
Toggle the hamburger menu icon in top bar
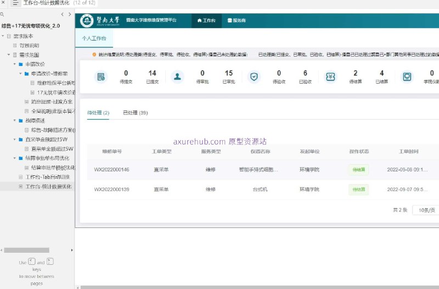pos(15,3)
